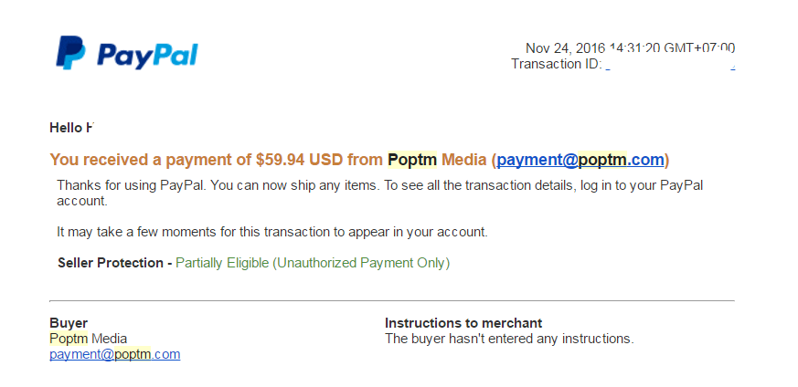The width and height of the screenshot is (798, 387).
Task: Click the "Seller Protection" bold label
Action: (110, 263)
